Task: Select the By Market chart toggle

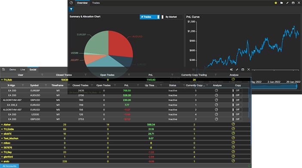Action: tap(172, 17)
